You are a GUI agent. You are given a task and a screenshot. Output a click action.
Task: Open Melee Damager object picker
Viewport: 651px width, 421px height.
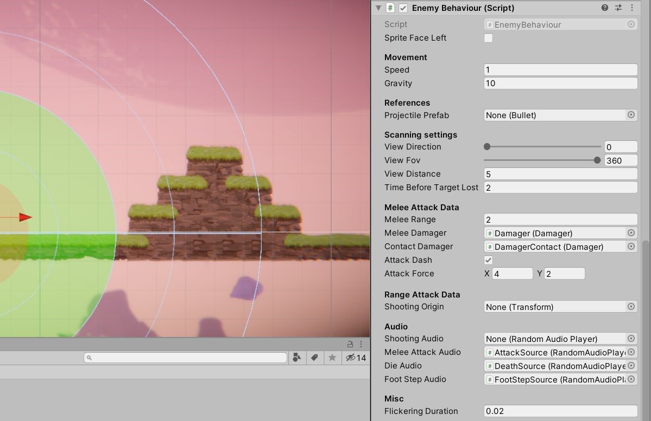click(631, 234)
